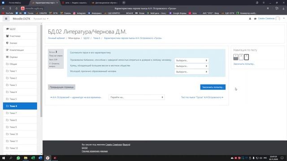Click footer link 'Сводка хранения данных'
This screenshot has width=287, height=161.
coord(95,151)
